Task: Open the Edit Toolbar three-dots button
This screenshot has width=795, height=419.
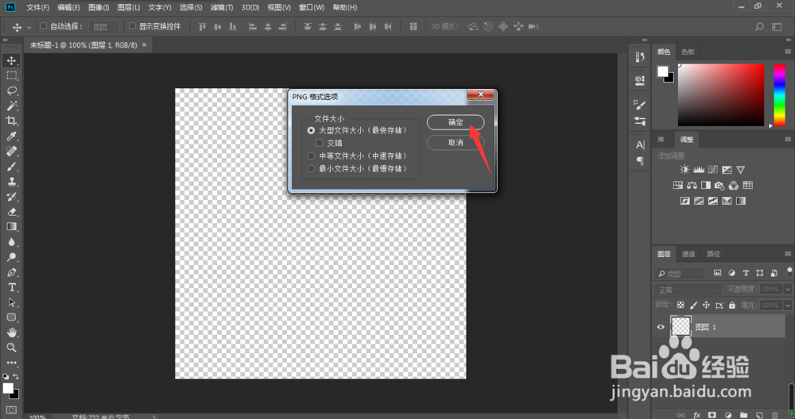Action: [11, 363]
